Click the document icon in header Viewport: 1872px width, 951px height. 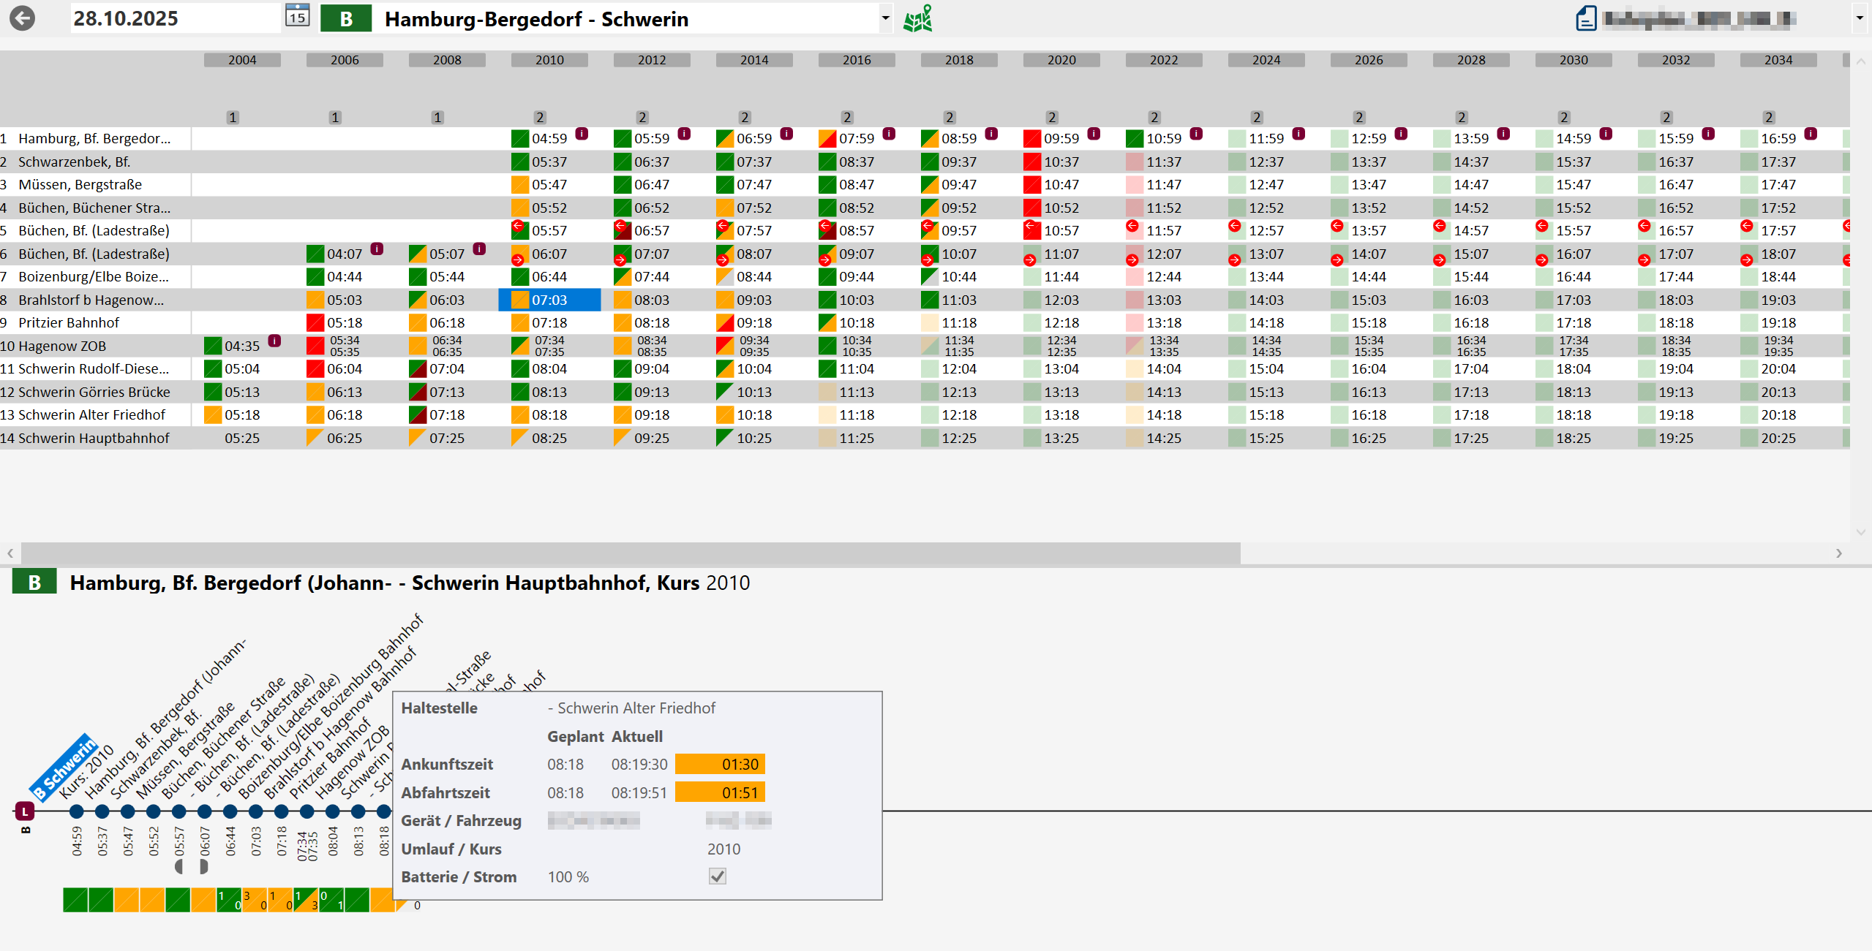(x=1586, y=18)
